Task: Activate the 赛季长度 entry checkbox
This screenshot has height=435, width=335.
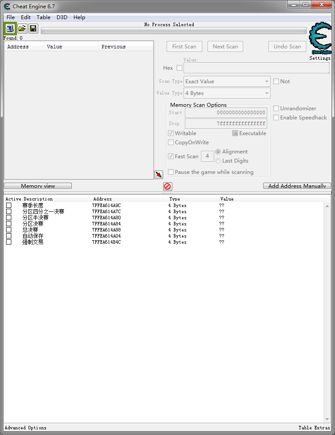Action: click(9, 205)
